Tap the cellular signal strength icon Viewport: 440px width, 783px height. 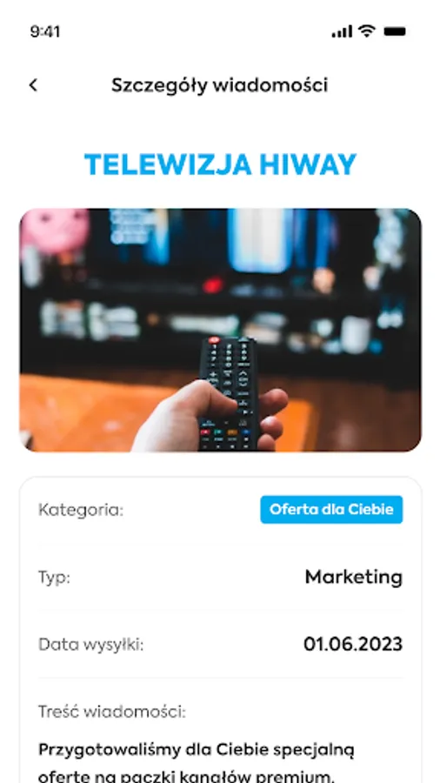[342, 31]
